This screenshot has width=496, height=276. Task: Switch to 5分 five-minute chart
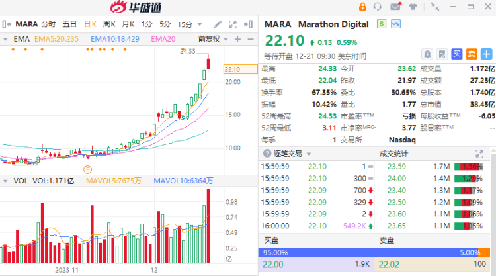[x=165, y=24]
